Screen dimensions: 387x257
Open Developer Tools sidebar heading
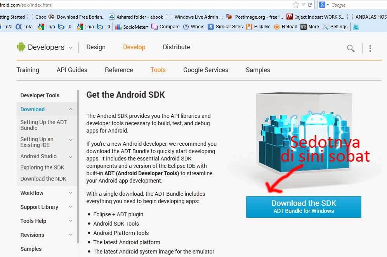40,95
